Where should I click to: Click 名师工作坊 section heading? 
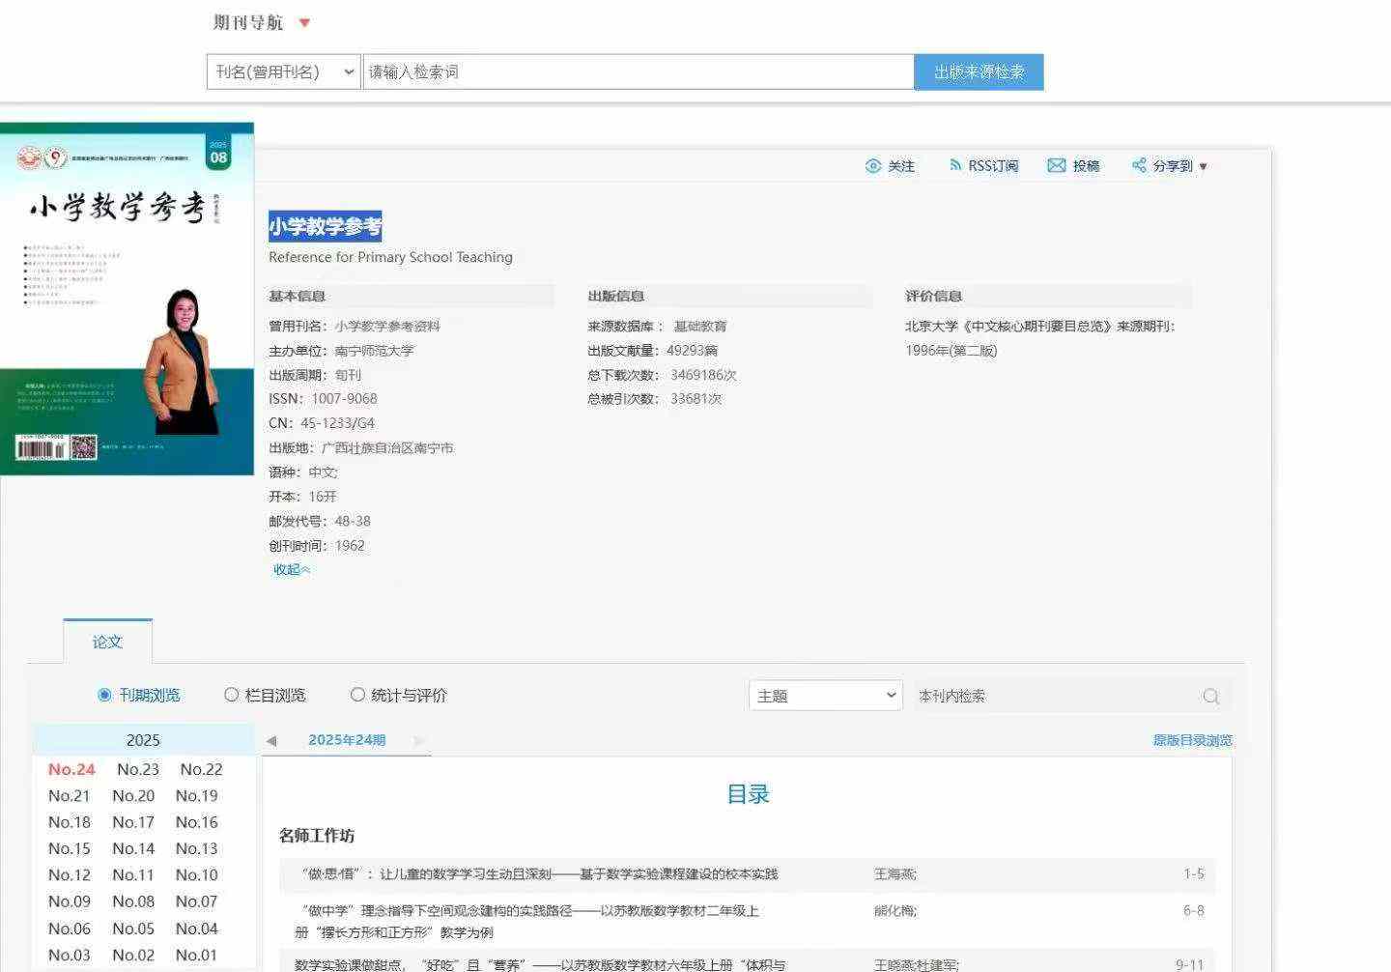point(317,836)
